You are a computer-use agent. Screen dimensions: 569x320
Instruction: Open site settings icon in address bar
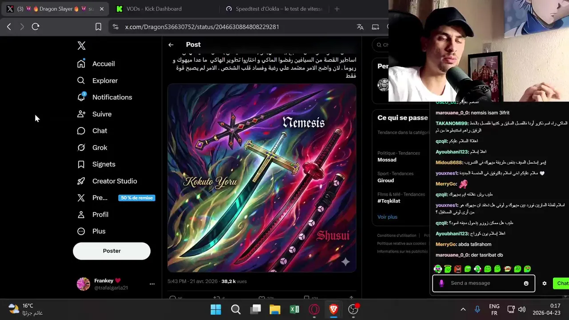[116, 27]
